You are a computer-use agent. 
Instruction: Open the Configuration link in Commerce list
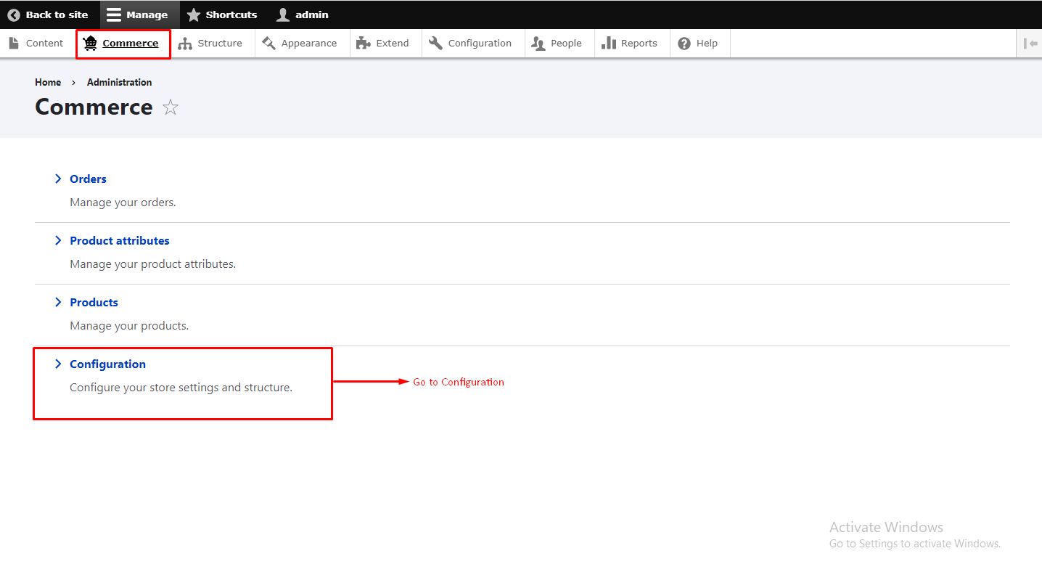point(107,364)
